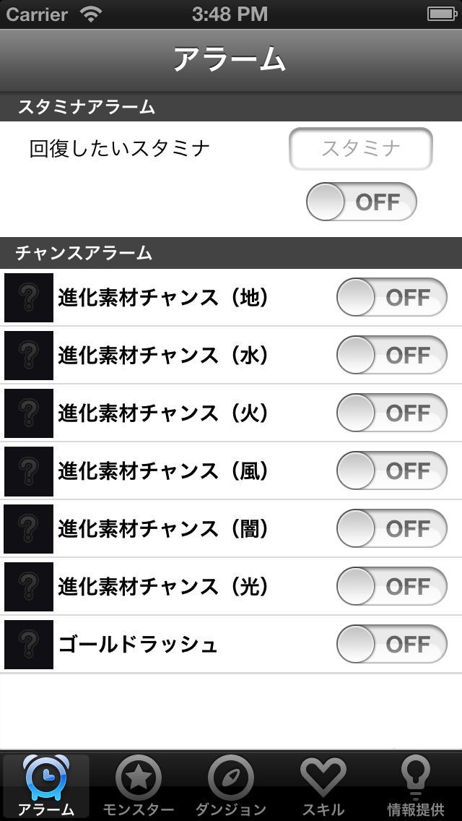Toggle the 進化素材チャンス（風） alarm switch
The image size is (462, 821).
pos(392,471)
